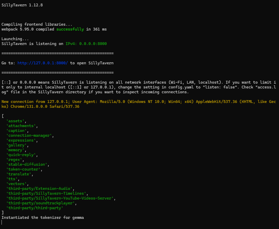Click the 'tts' list entry

point(12,179)
